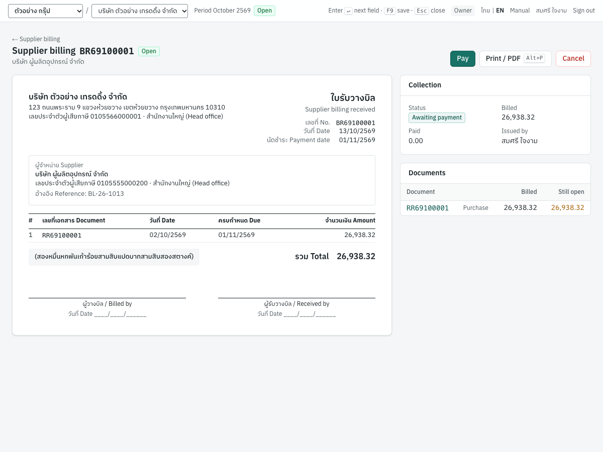This screenshot has height=452, width=603.
Task: Click the ผู้วางบิล / Billed by signature label
Action: click(107, 304)
